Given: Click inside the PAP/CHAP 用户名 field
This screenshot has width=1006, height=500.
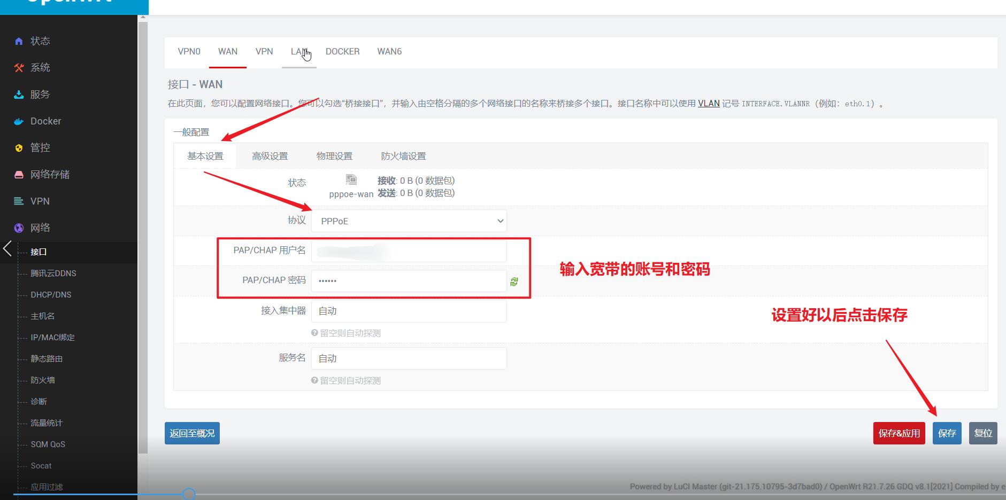Looking at the screenshot, I should coord(409,251).
